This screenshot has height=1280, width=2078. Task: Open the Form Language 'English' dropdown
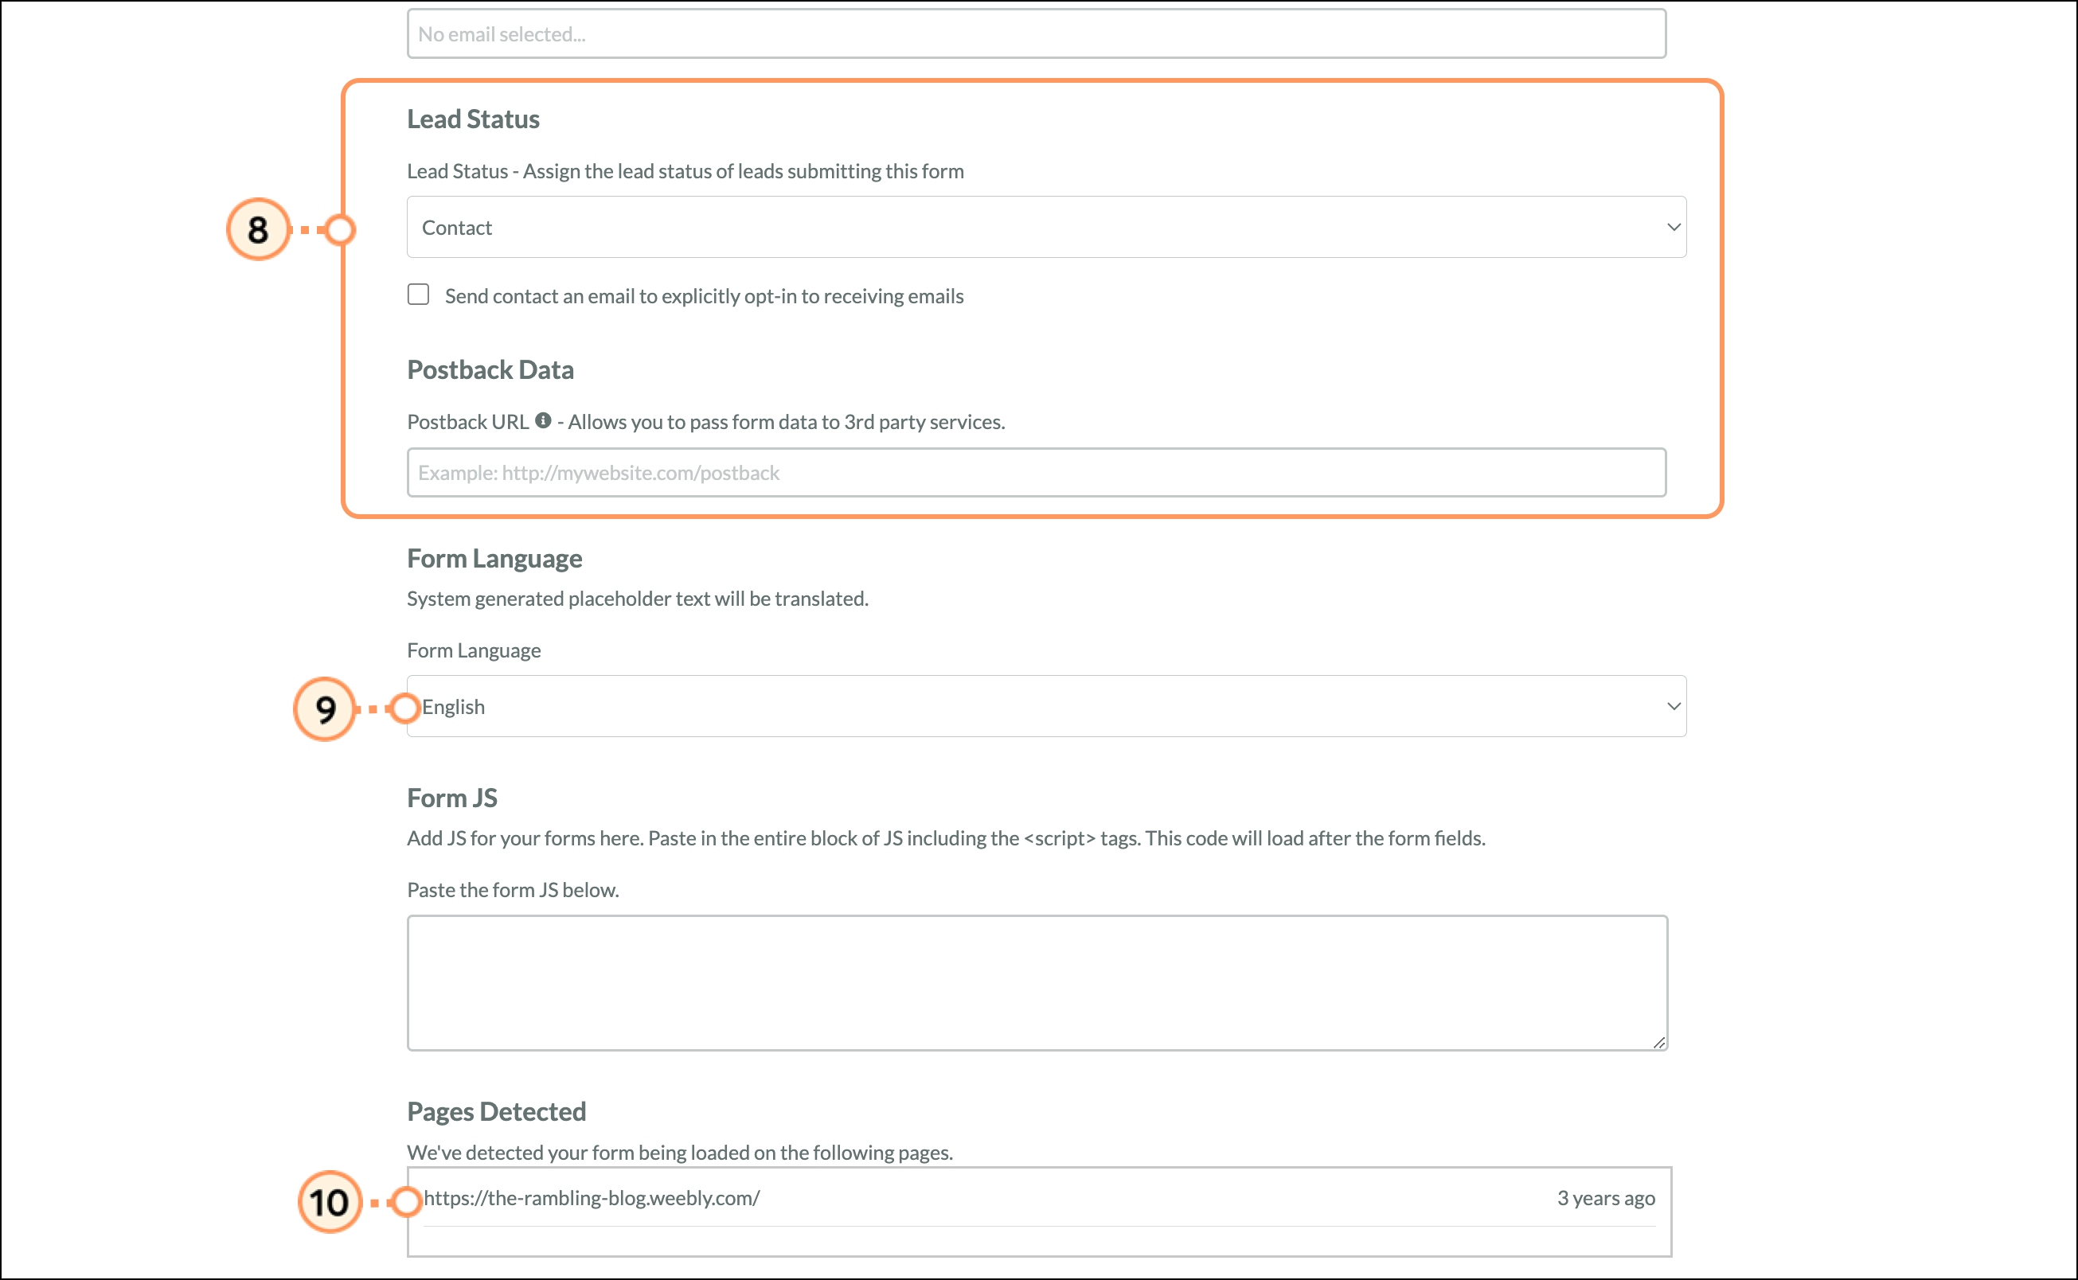coord(1045,706)
